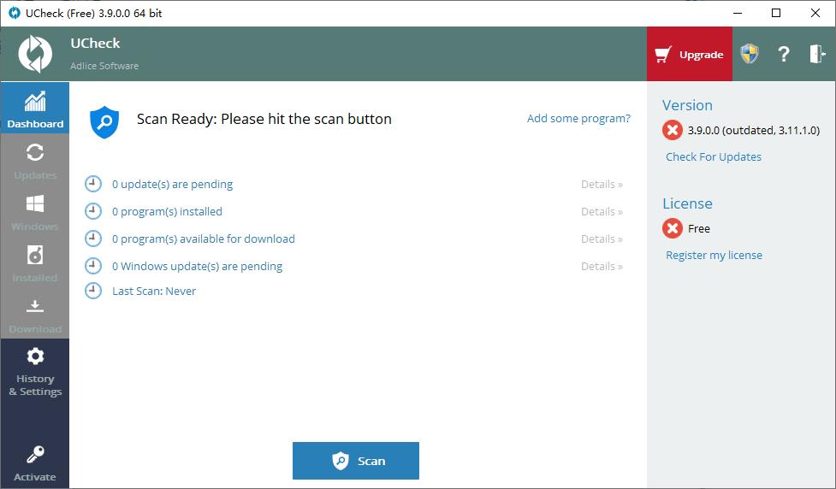836x489 pixels.
Task: Open History & Settings gear
Action: click(35, 371)
